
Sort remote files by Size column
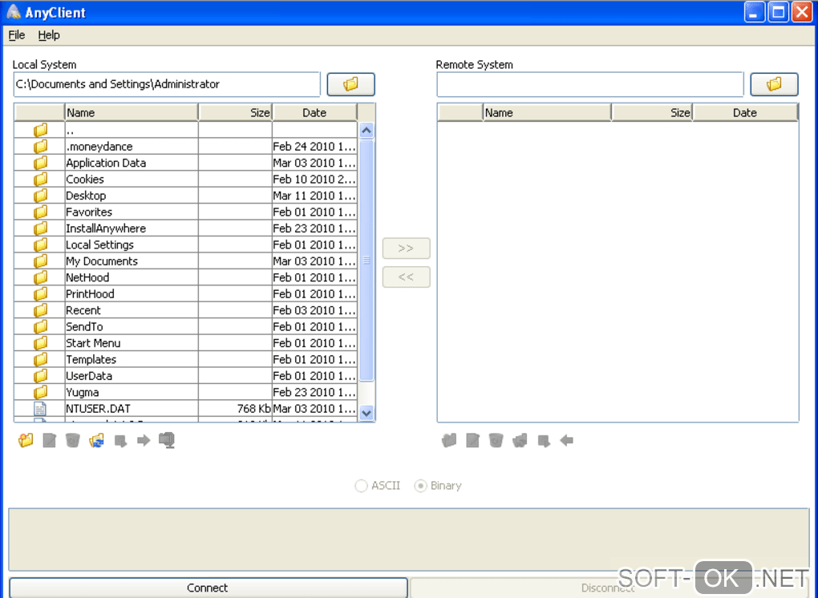pos(651,112)
